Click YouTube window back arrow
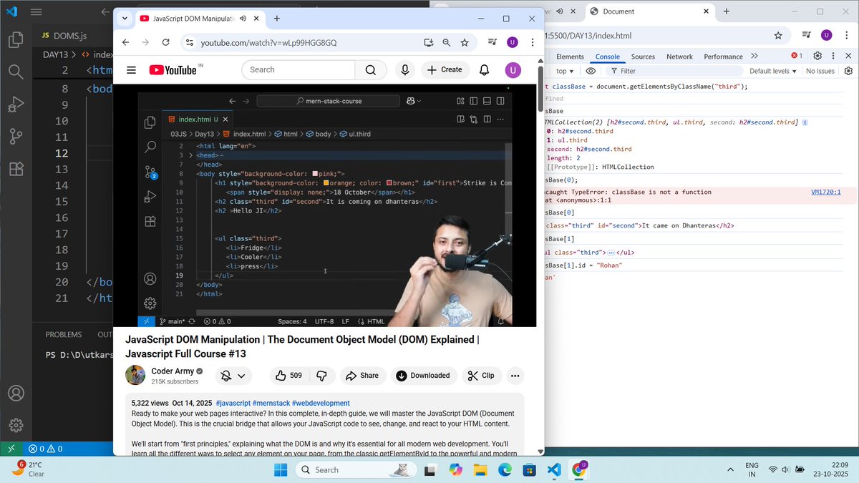 coord(126,42)
